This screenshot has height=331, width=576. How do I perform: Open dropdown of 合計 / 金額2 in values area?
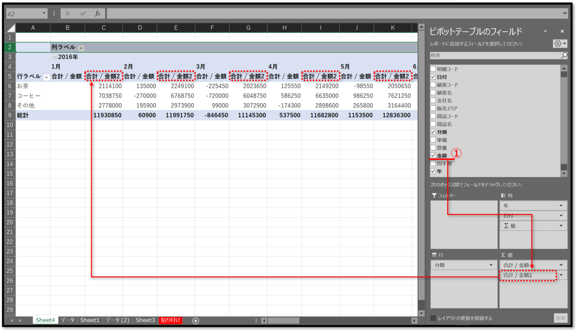[x=561, y=275]
